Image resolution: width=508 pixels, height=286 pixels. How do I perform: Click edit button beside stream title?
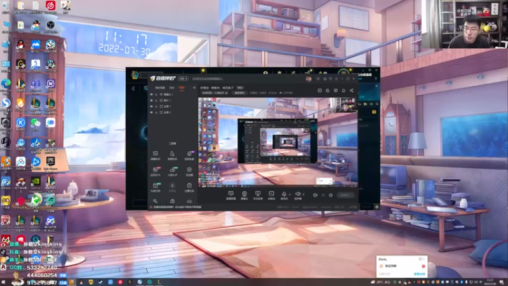pyautogui.click(x=240, y=88)
